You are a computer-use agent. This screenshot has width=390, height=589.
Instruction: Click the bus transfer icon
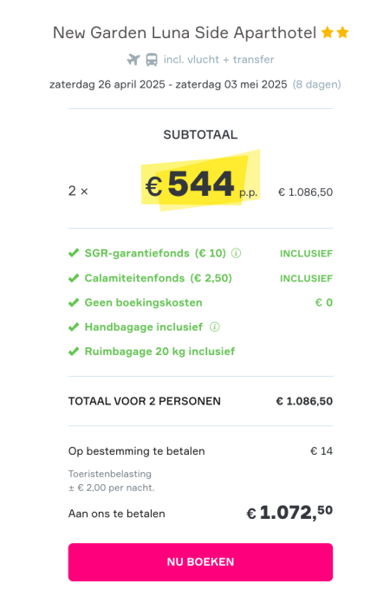click(152, 60)
